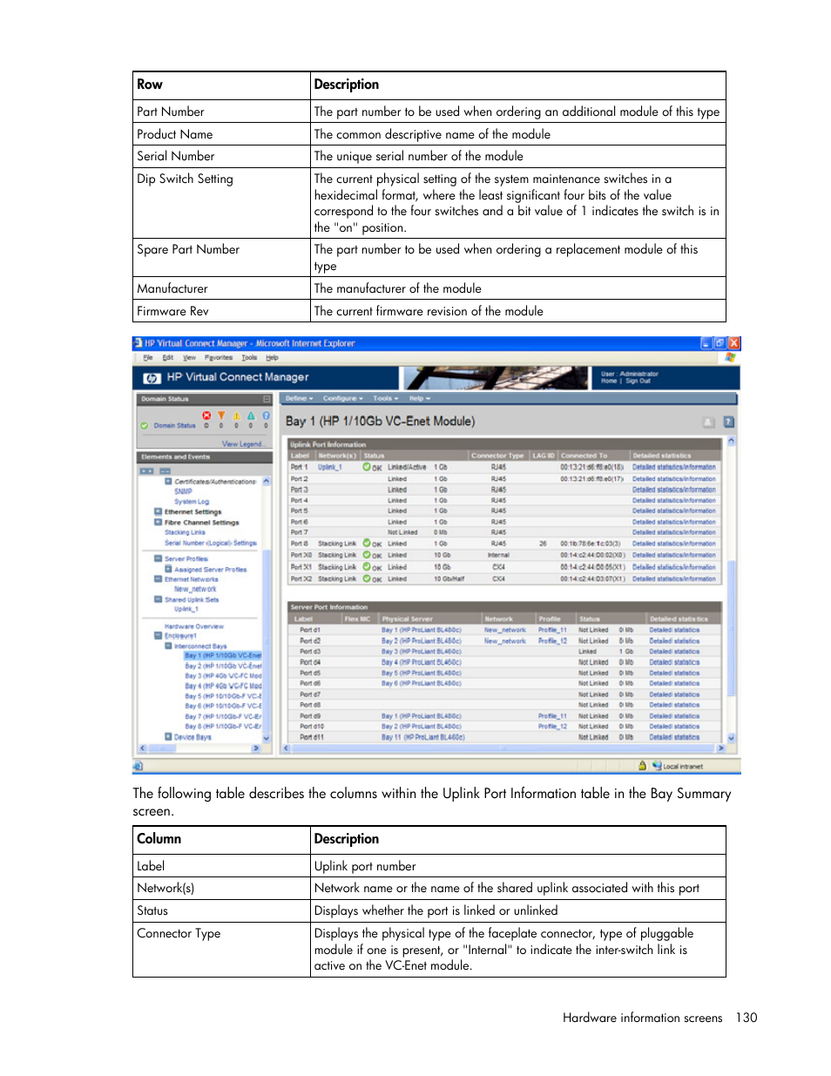Image resolution: width=831 pixels, height=1076 pixels.
Task: Open Uplink_1 network link for Port 1
Action: (329, 467)
